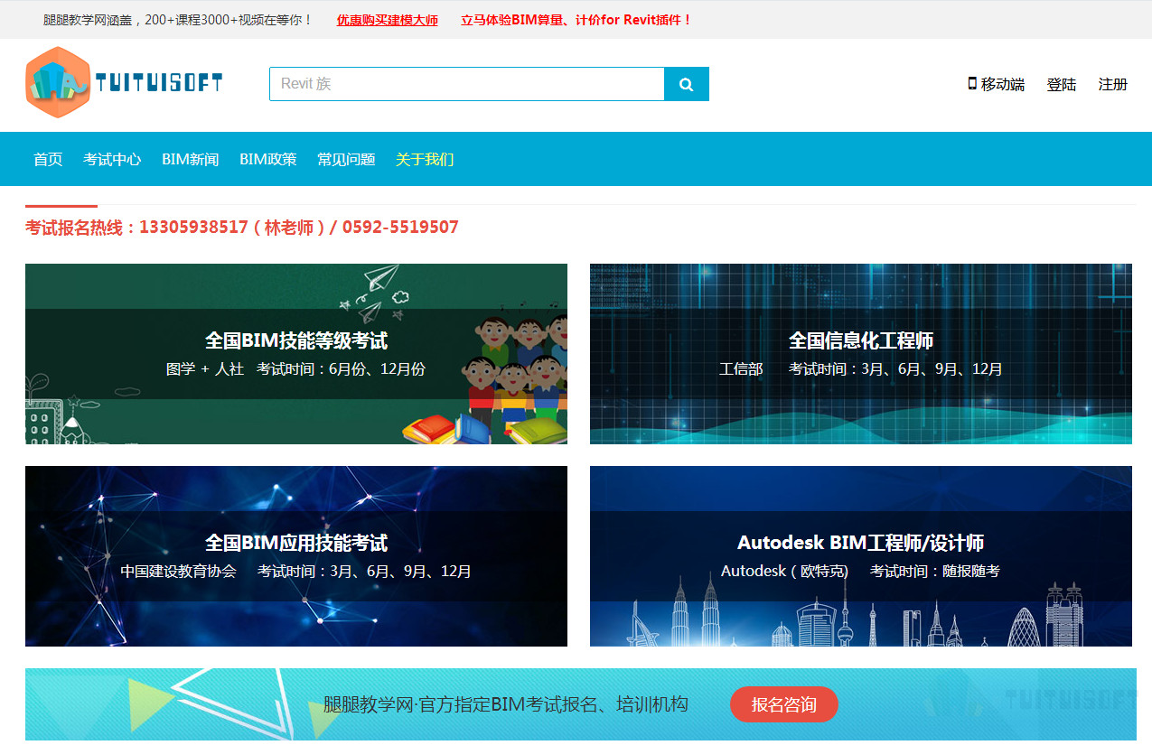This screenshot has width=1152, height=745.
Task: Open 关于我们 navigation item
Action: tap(425, 159)
